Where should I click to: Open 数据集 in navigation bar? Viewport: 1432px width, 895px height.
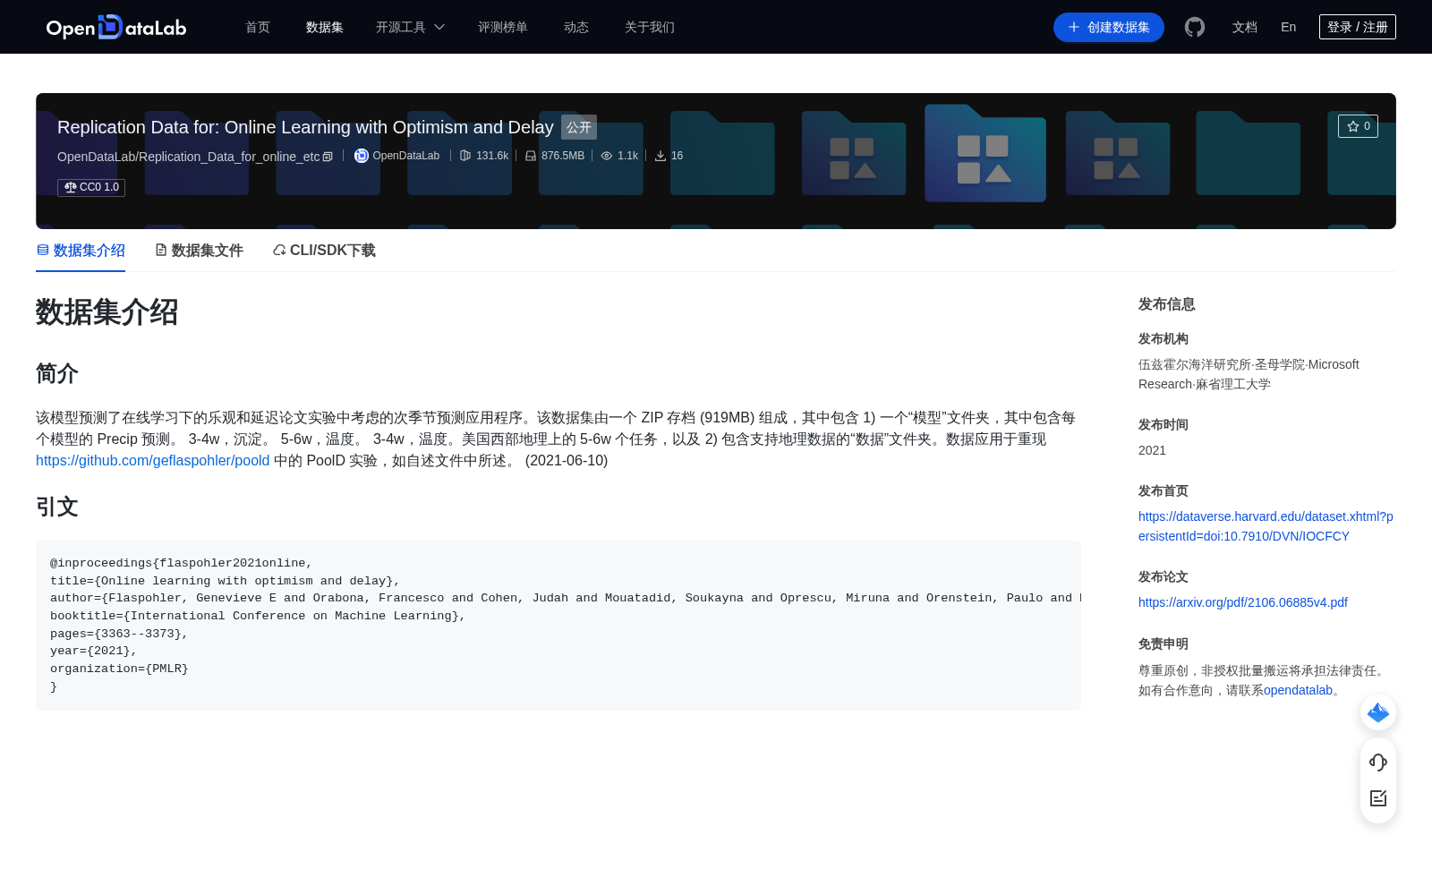point(325,28)
